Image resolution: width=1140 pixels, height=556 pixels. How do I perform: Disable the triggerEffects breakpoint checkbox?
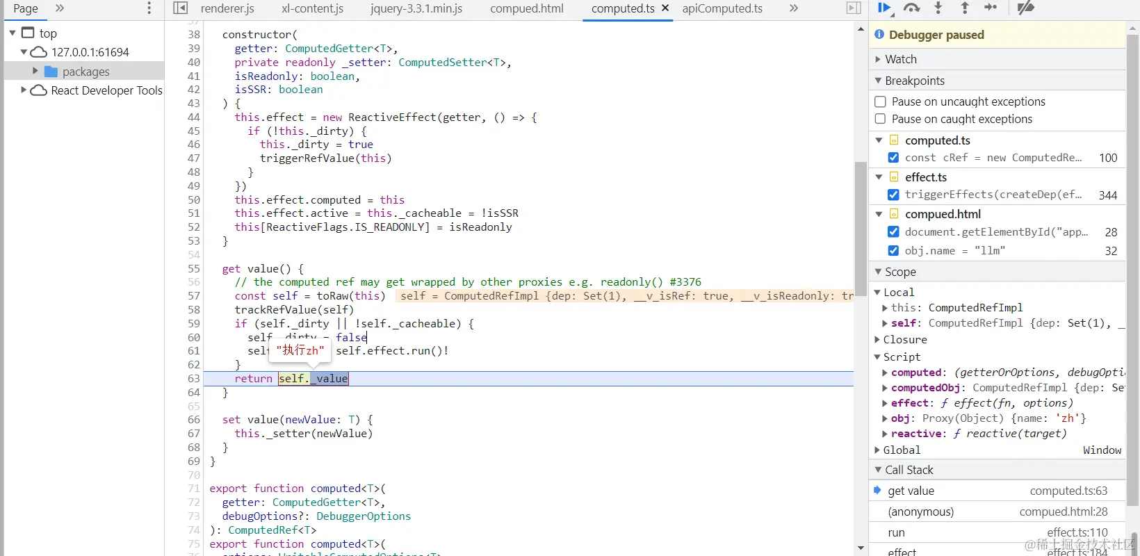point(893,195)
